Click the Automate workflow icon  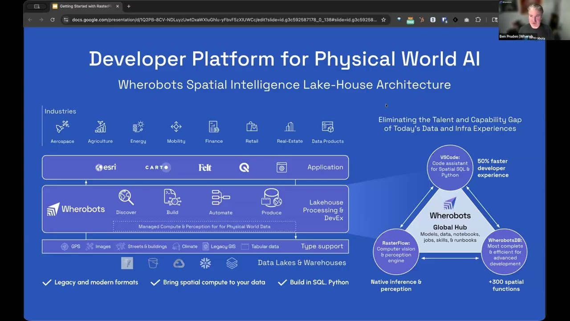(x=220, y=198)
